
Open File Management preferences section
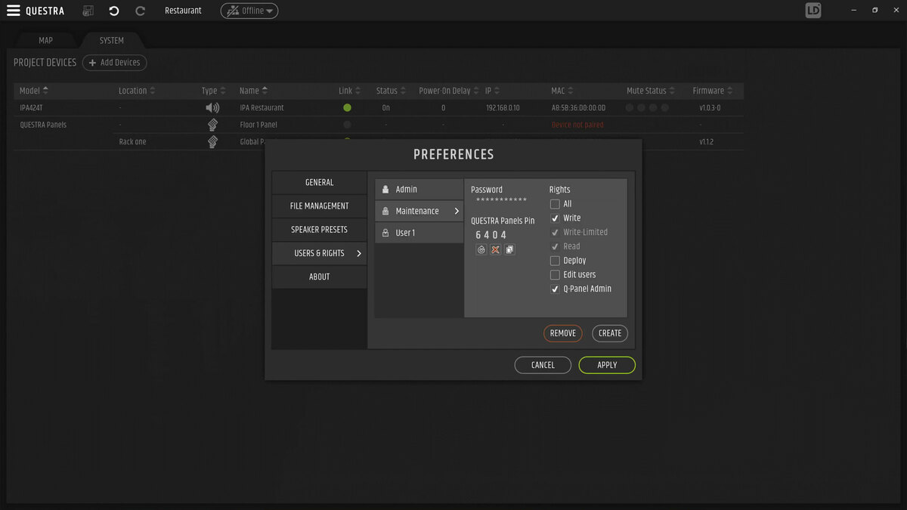(x=319, y=206)
